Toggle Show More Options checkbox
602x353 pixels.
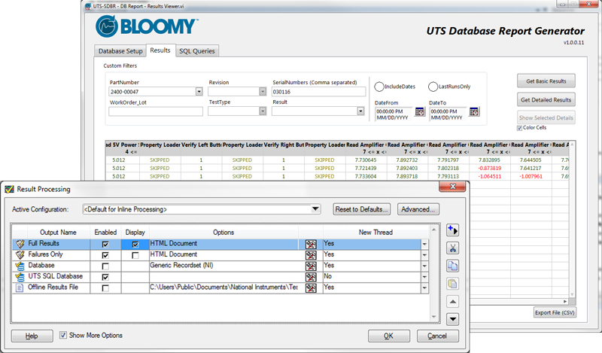coord(63,335)
